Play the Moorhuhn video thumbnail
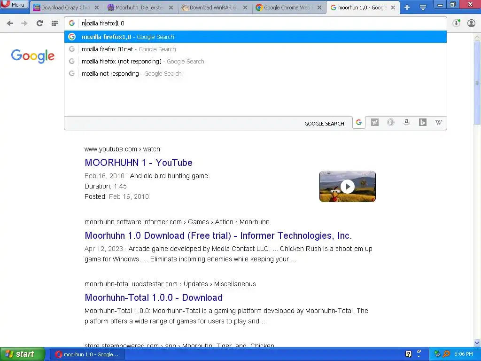The width and height of the screenshot is (481, 361). click(x=347, y=186)
